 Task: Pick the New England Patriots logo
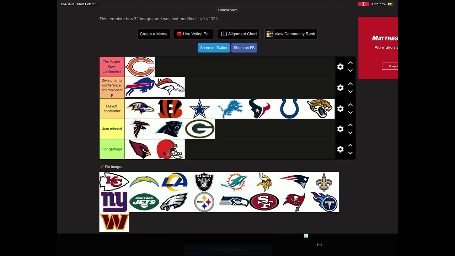(x=294, y=182)
